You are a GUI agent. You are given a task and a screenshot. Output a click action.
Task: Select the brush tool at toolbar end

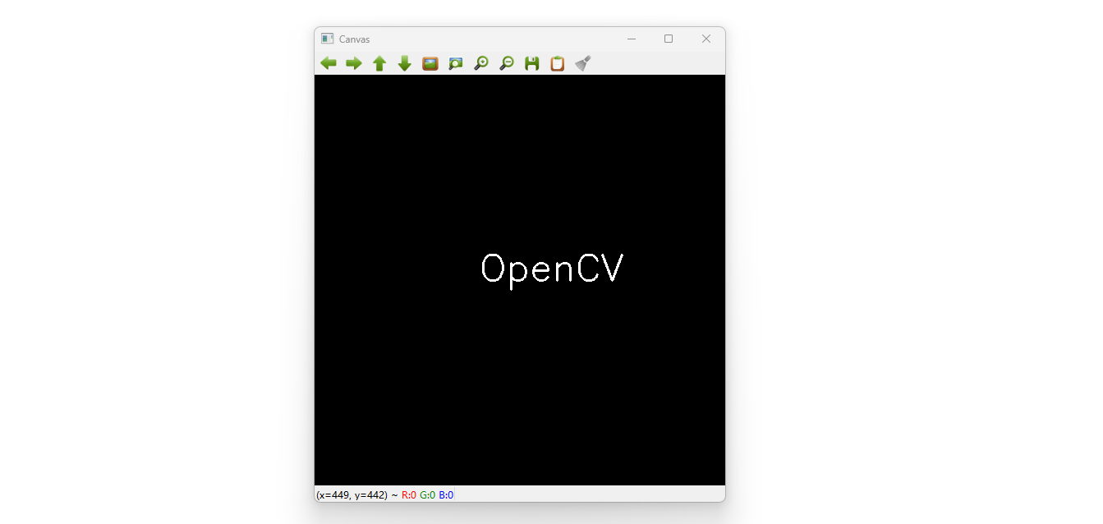click(582, 62)
